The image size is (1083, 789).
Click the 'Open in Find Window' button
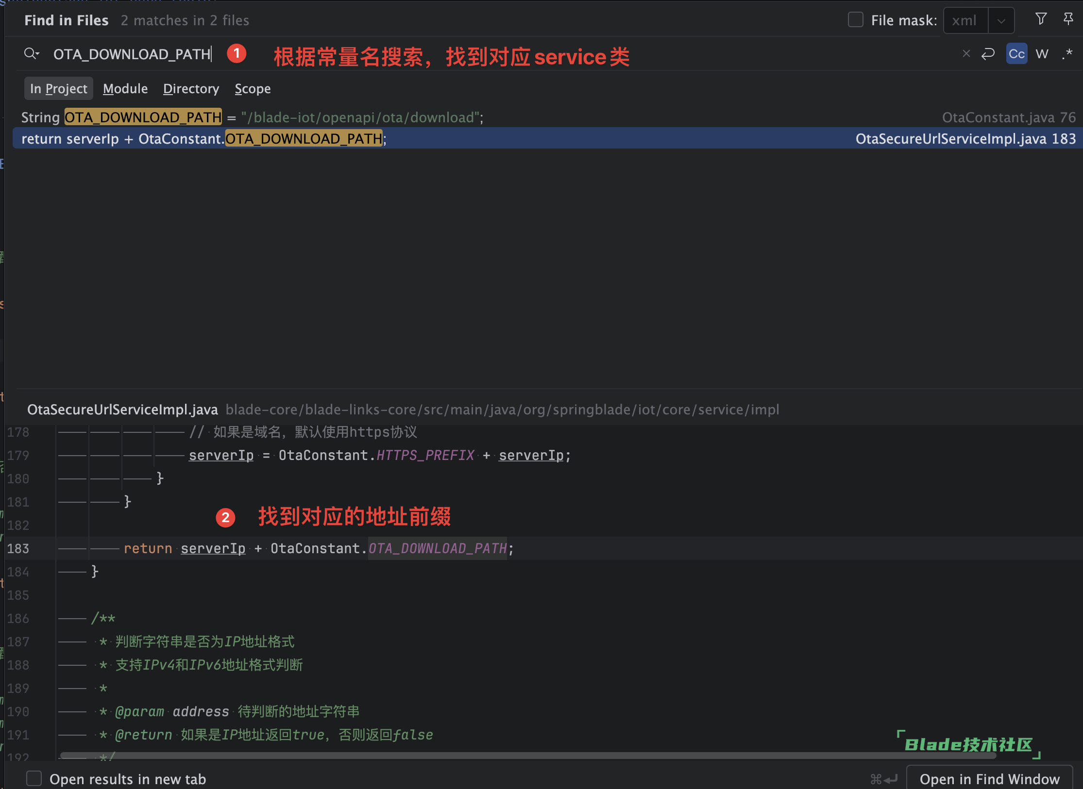[x=989, y=779]
